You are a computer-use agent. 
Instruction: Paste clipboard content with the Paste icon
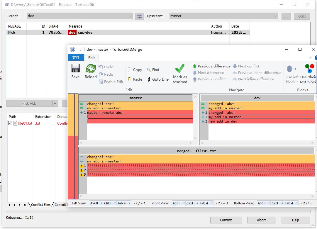[x=130, y=79]
